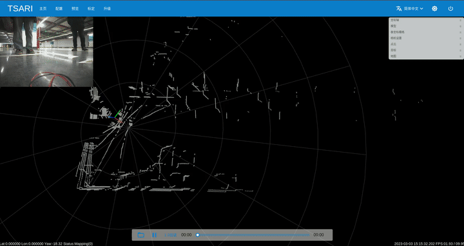Pause playback with the pause button
This screenshot has width=464, height=246.
coord(154,235)
